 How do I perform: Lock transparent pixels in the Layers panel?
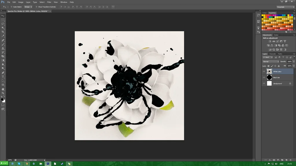(269, 66)
